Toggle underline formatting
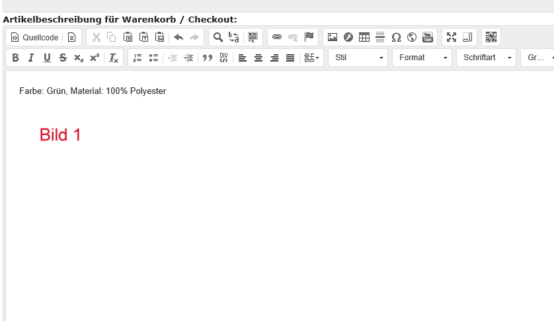This screenshot has height=321, width=554. click(47, 58)
